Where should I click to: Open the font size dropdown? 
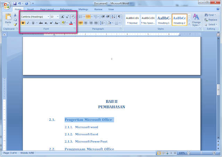tap(58, 17)
